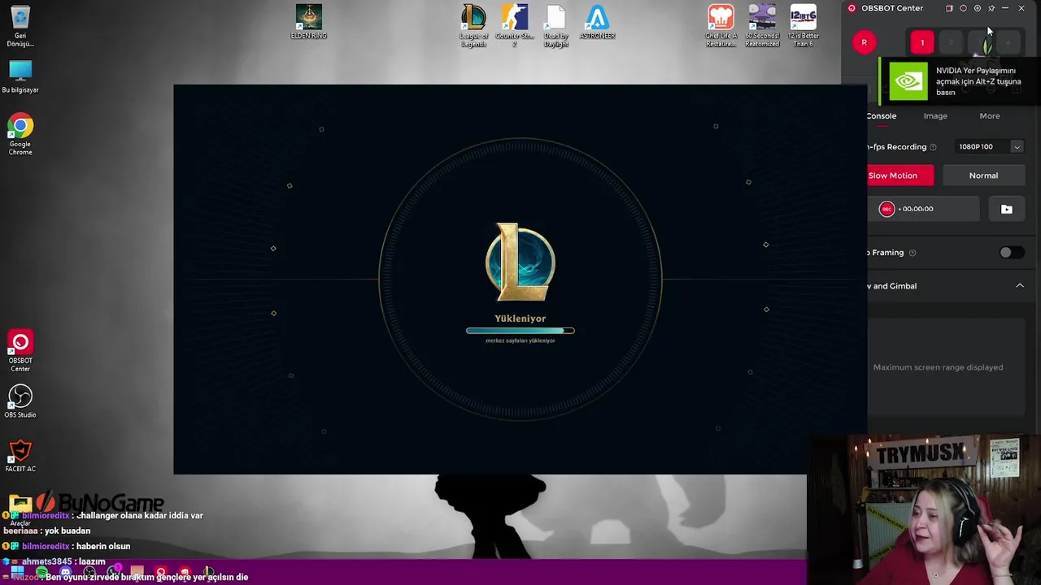Collapse the Gimbal section chevron
The width and height of the screenshot is (1041, 585).
point(1020,286)
